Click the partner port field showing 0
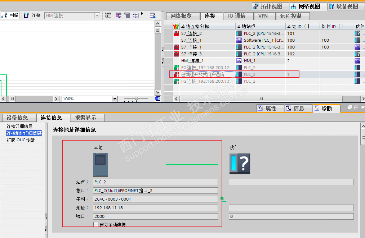Viewport: 365px width, 238px height. click(x=291, y=216)
